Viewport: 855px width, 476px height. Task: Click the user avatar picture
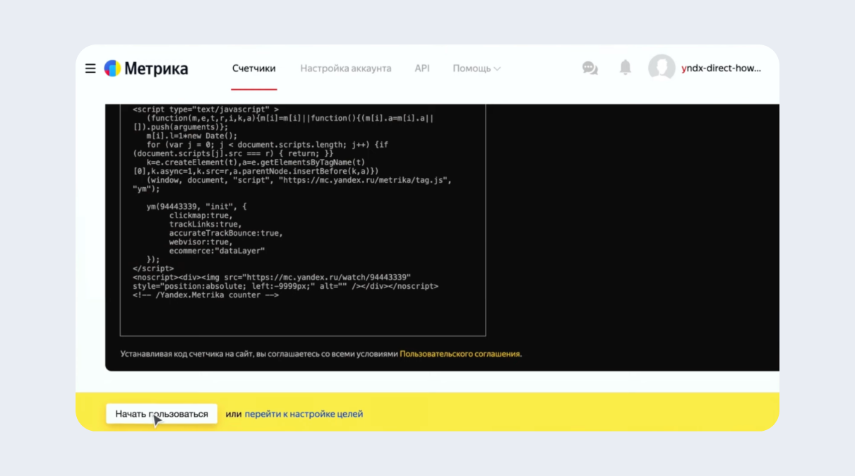tap(662, 68)
